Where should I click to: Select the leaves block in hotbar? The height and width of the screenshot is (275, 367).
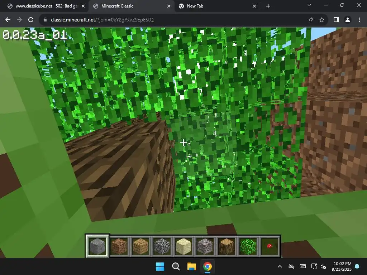pyautogui.click(x=248, y=246)
